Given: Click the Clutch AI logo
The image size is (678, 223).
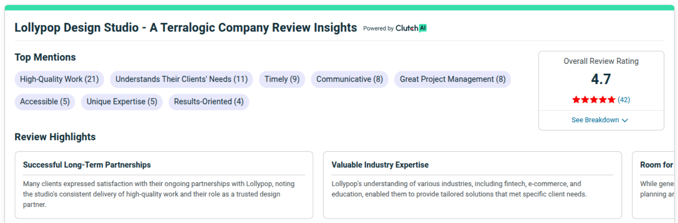Looking at the screenshot, I should tap(411, 28).
